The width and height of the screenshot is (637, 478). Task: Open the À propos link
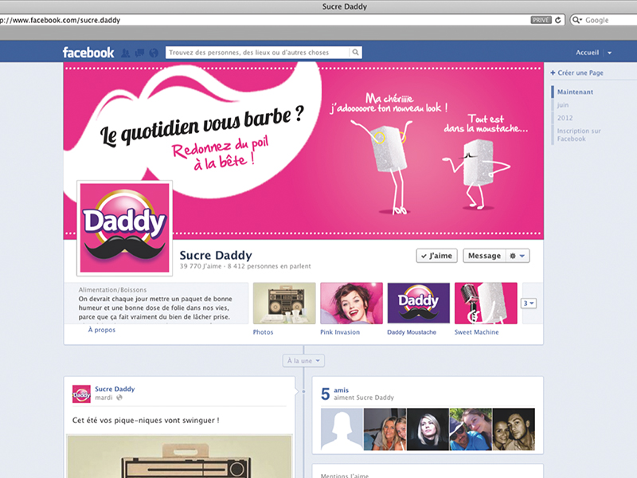(x=102, y=329)
